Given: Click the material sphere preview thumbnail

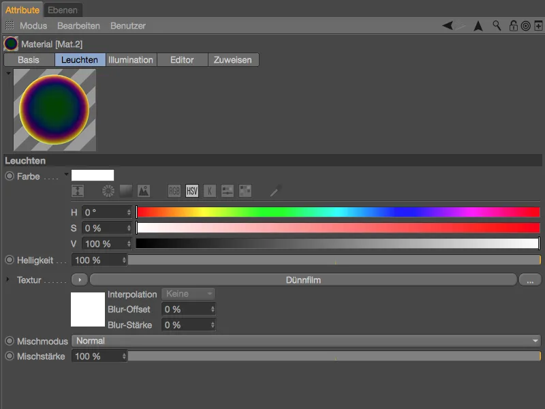Looking at the screenshot, I should [54, 110].
